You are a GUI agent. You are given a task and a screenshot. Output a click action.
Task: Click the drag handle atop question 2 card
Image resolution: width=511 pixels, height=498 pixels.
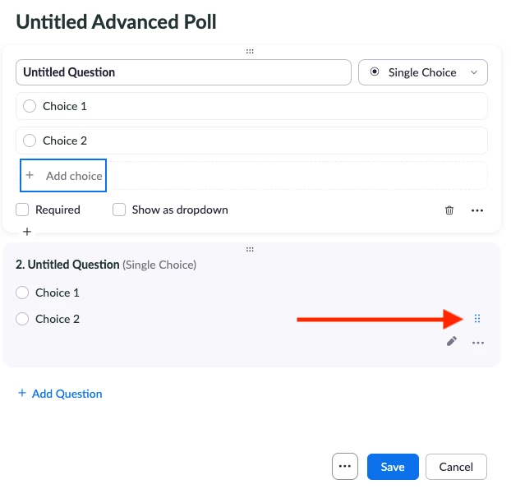250,249
